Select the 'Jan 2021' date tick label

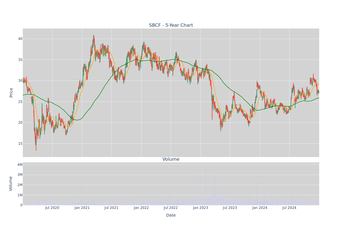[82, 208]
